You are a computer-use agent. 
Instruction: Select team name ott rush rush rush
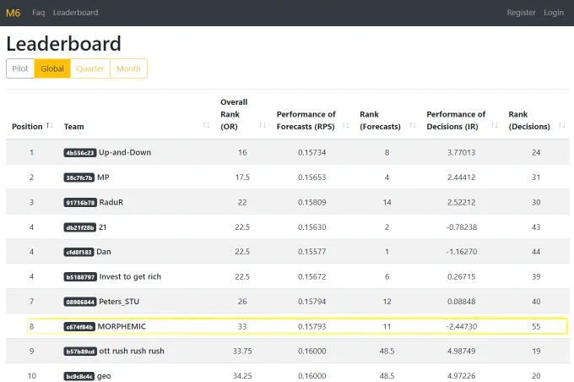tap(132, 352)
